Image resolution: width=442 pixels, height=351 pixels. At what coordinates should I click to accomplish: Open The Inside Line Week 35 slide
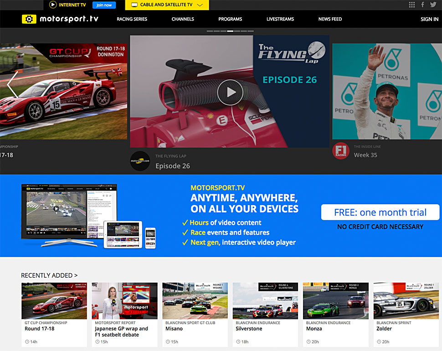[387, 91]
